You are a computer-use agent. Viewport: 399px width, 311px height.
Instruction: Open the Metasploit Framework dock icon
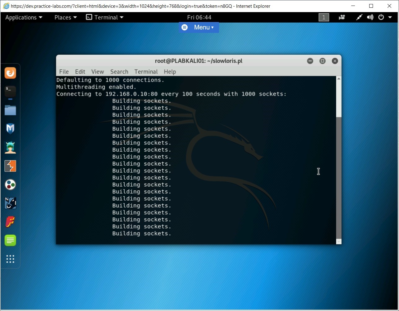point(10,129)
